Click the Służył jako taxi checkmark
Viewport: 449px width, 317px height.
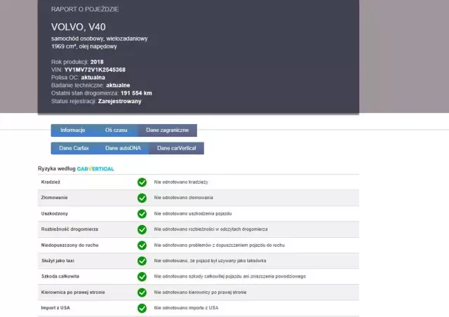(142, 261)
